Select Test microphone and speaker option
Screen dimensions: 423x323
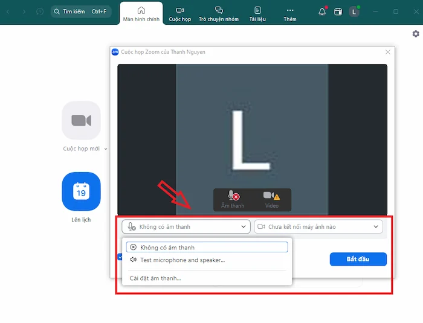click(182, 260)
